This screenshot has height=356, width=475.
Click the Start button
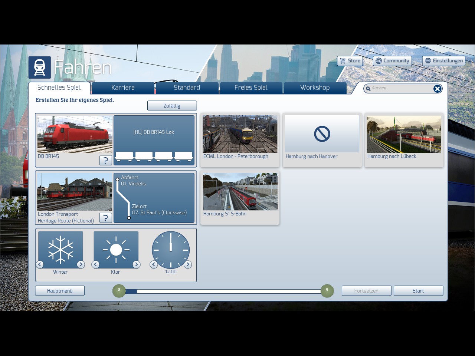pyautogui.click(x=418, y=291)
